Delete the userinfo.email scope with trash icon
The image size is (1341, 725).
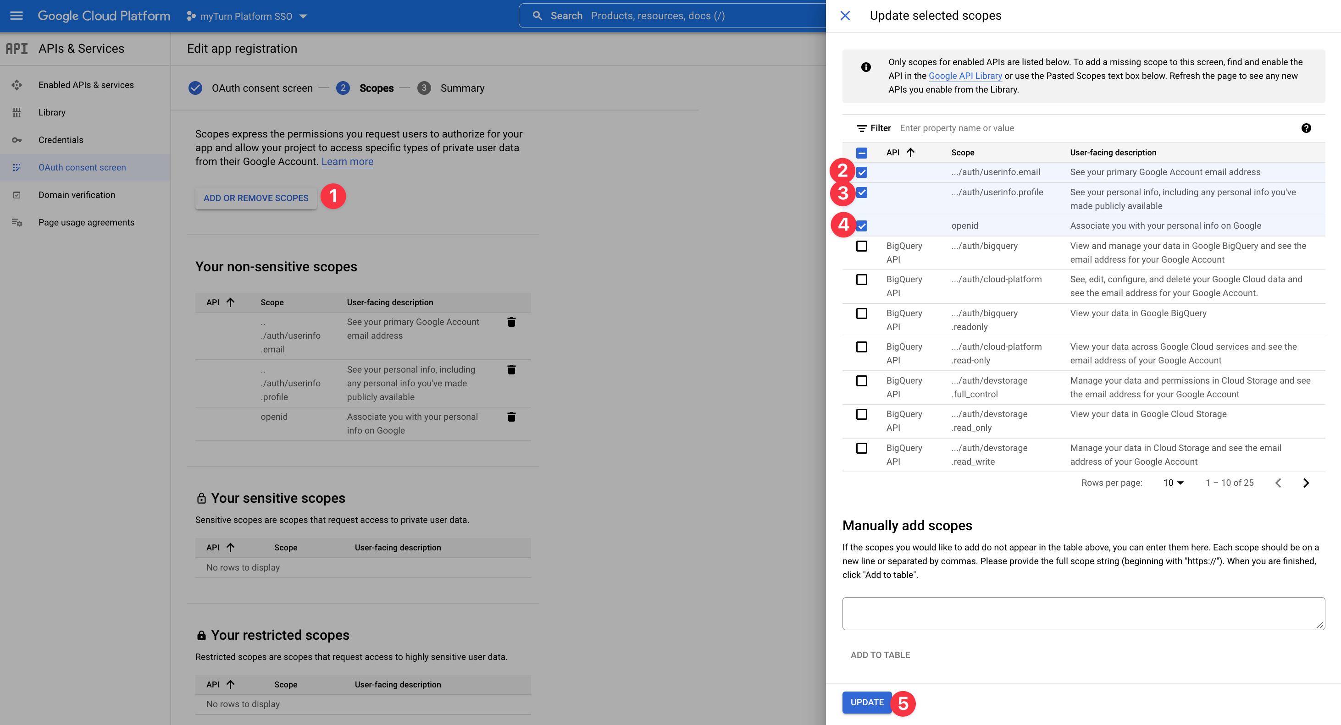511,322
